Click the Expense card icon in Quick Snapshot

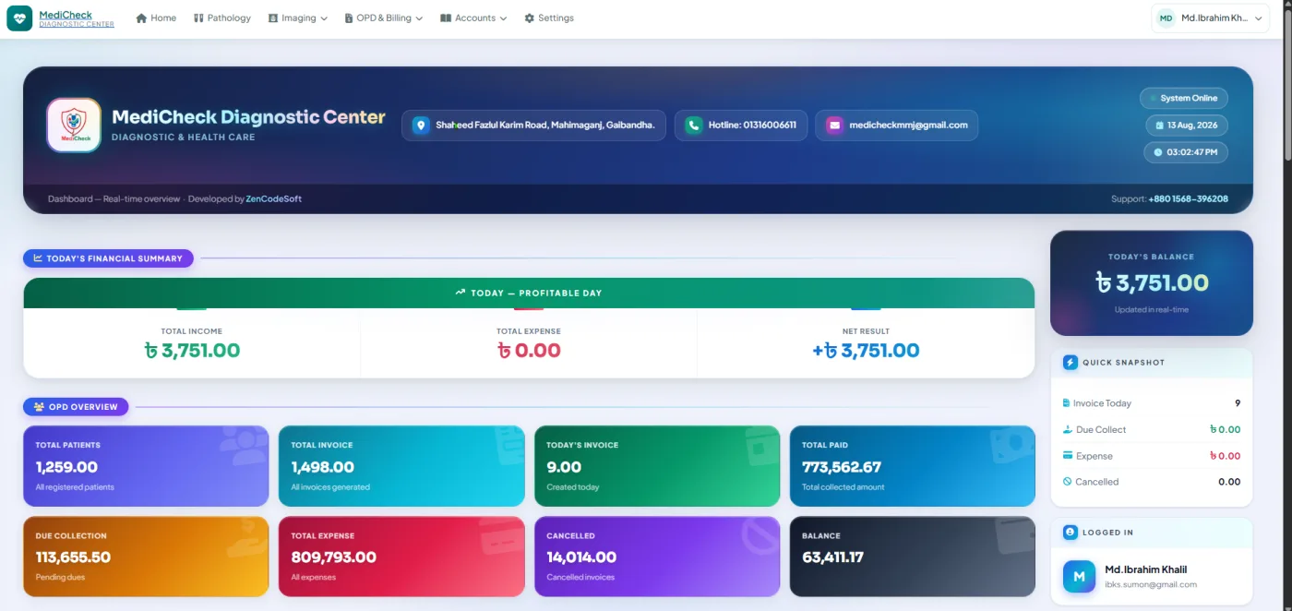[x=1068, y=455]
